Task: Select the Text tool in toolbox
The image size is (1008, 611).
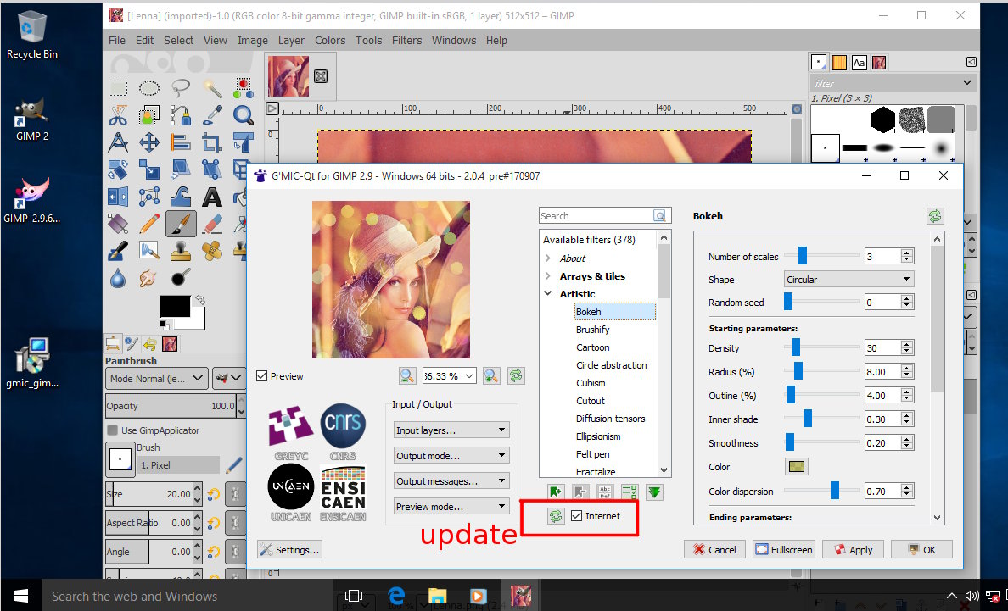Action: coord(212,197)
